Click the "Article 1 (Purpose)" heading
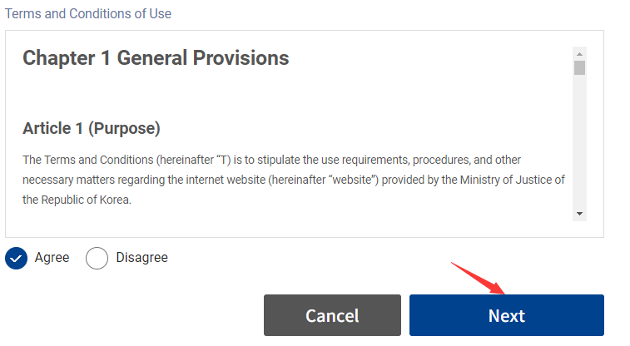 tap(92, 129)
